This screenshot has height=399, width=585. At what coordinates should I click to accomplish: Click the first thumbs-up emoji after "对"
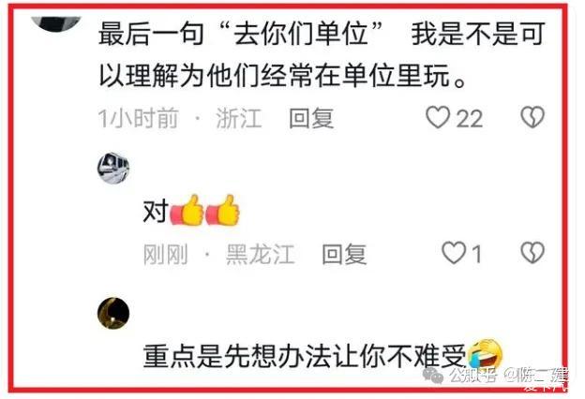187,211
